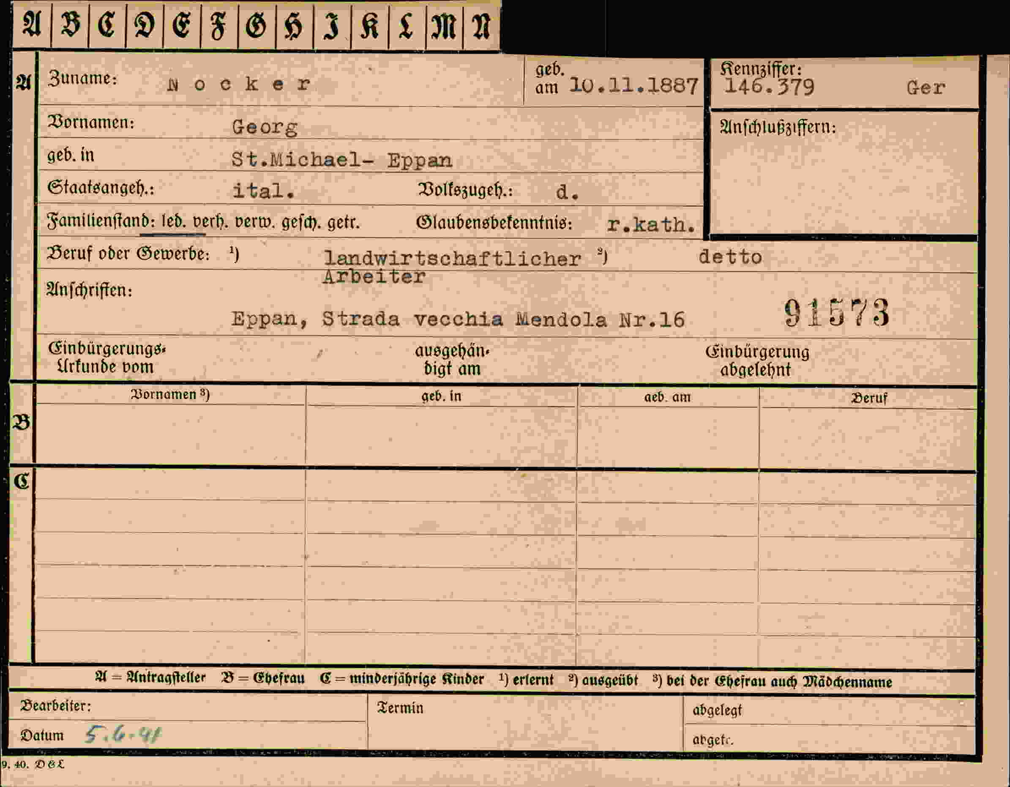Click legend entry 'B = Ehefrau'
1010x787 pixels.
pyautogui.click(x=263, y=678)
